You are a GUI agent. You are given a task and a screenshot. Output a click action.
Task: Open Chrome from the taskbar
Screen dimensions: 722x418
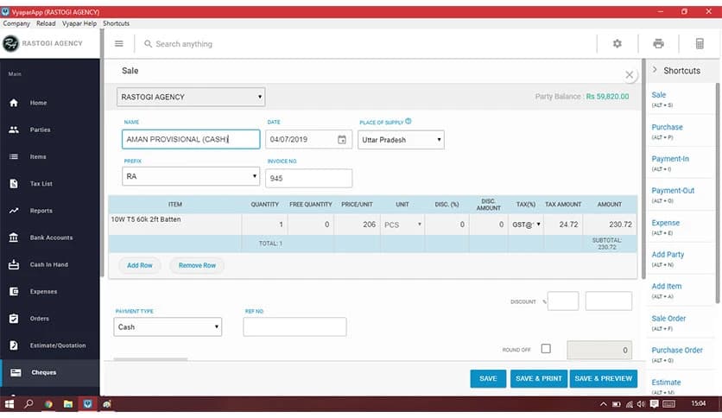48,404
